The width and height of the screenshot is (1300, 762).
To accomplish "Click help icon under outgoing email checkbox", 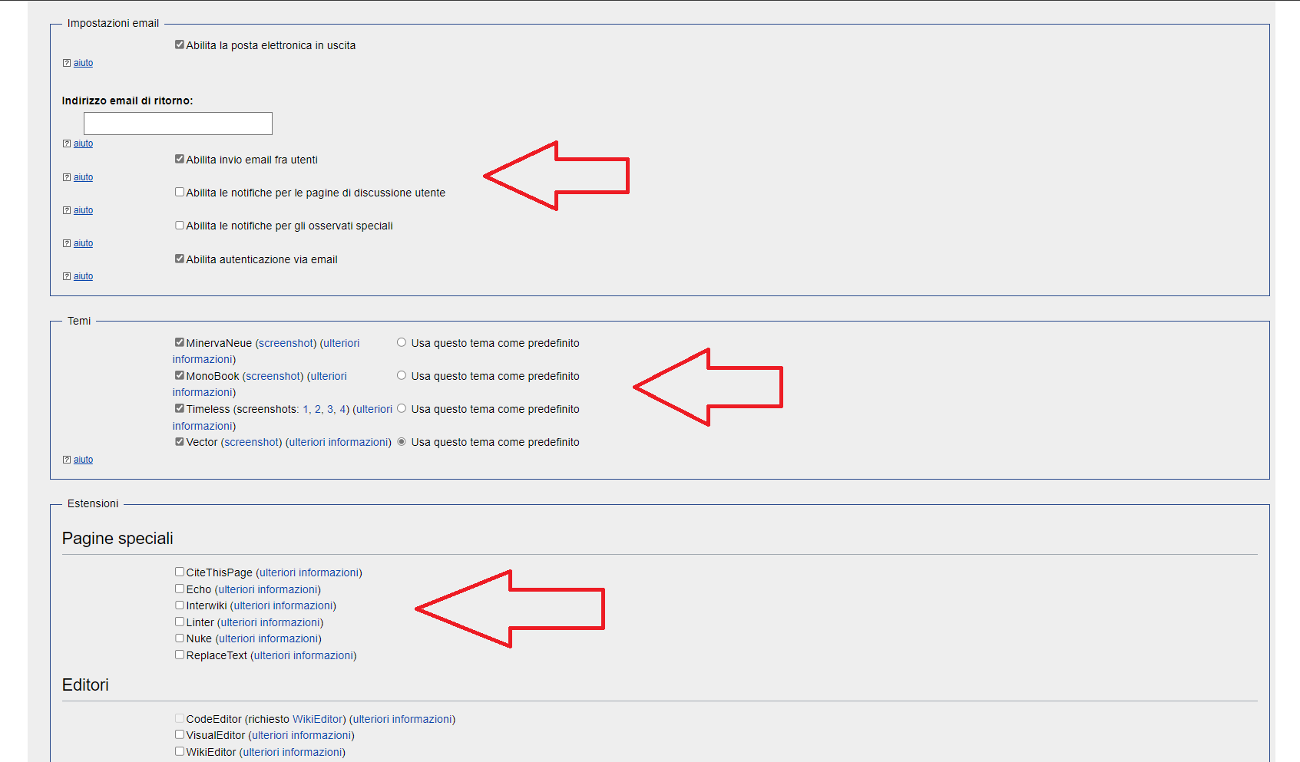I will [x=67, y=63].
